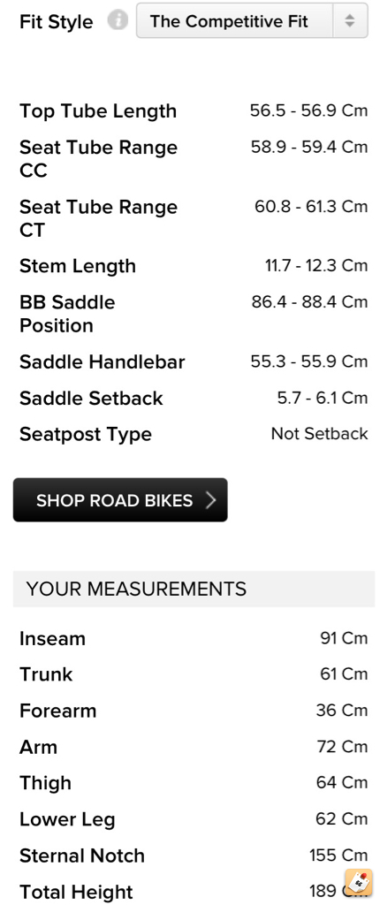
Task: Click the Thigh 64 Cm value
Action: coord(342,783)
